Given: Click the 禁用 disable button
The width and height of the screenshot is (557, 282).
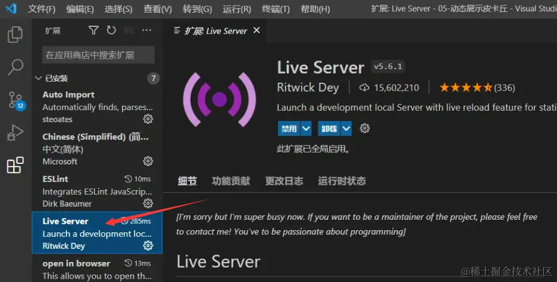Looking at the screenshot, I should pos(289,128).
